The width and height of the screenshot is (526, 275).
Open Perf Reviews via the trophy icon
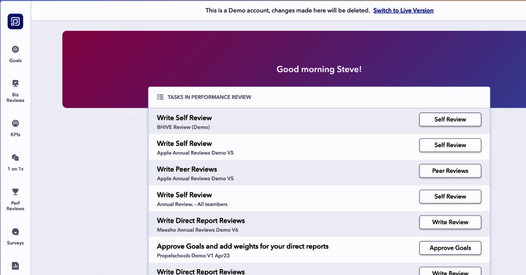coord(15,192)
